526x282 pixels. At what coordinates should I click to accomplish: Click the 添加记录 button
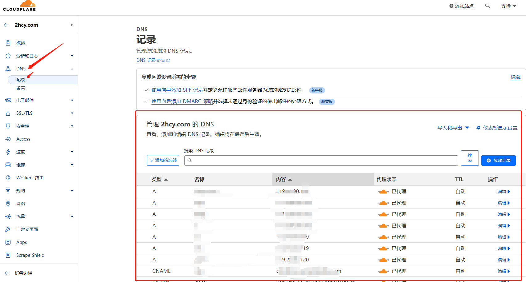[x=499, y=161]
